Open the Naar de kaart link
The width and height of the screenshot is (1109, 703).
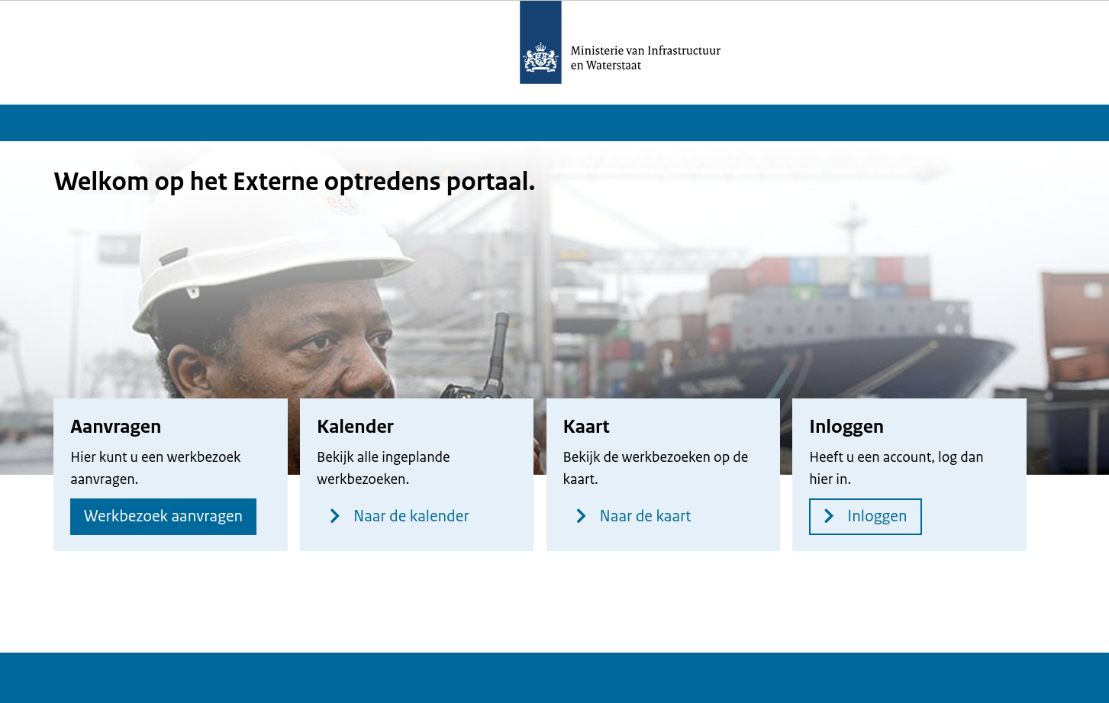pos(633,517)
